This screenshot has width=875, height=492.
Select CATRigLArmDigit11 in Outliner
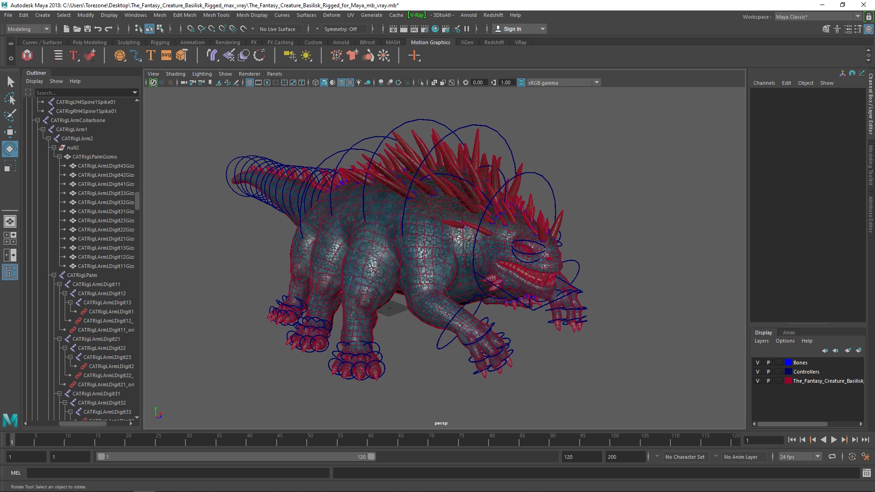tap(96, 284)
